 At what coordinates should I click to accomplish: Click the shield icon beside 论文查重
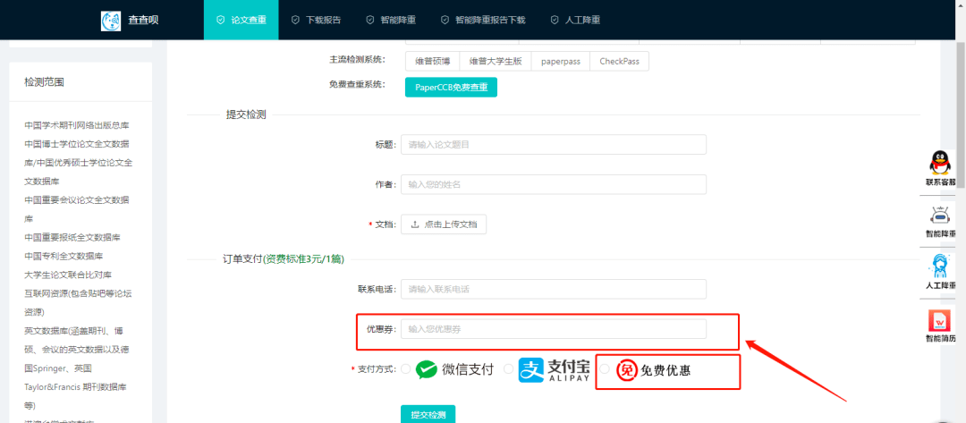click(221, 20)
